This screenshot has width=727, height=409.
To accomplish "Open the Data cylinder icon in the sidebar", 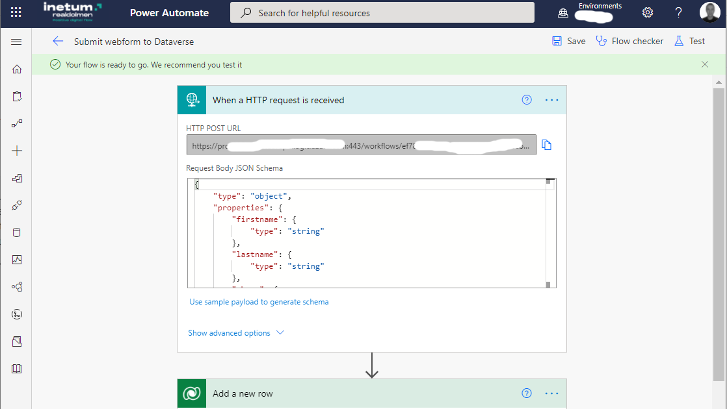I will point(15,232).
